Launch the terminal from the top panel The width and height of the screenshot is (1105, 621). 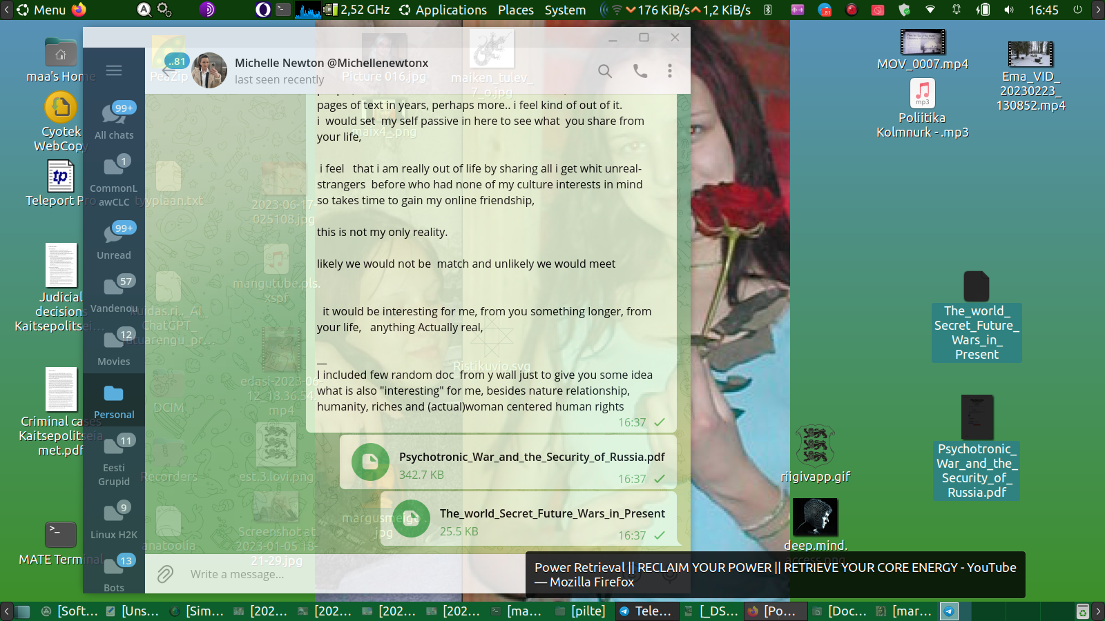tap(283, 10)
